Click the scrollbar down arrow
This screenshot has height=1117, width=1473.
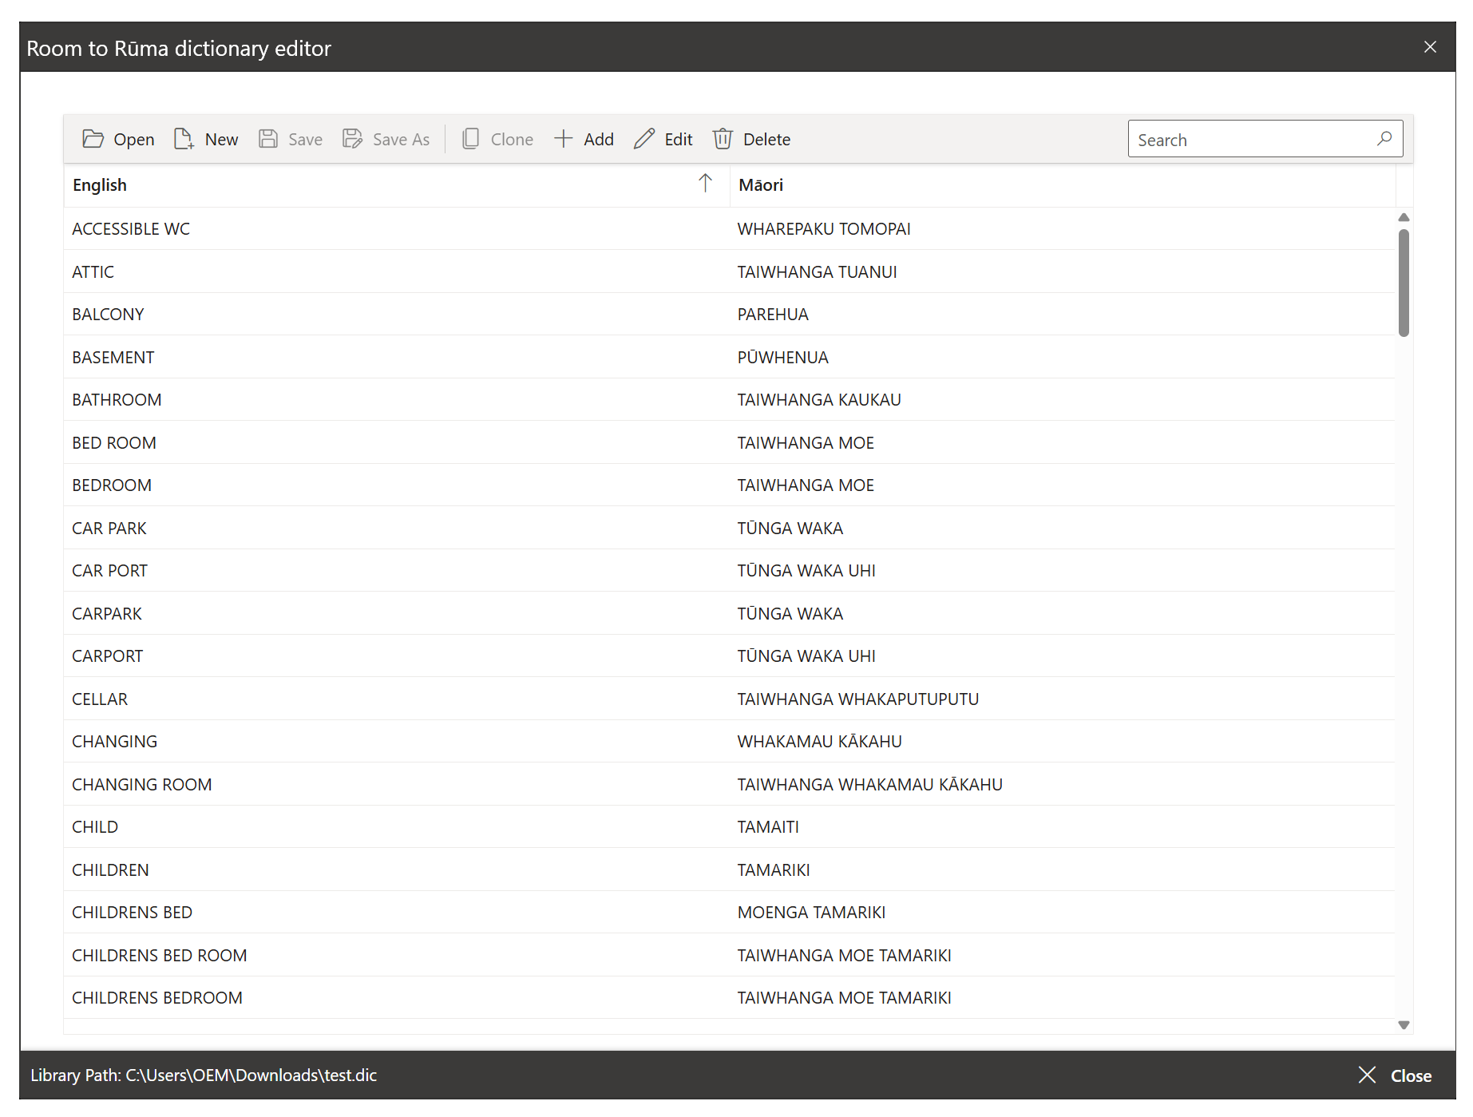point(1403,1024)
